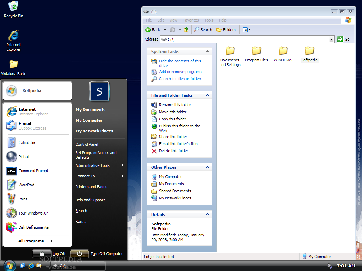Open the Views dropdown button
The width and height of the screenshot is (362, 271).
point(246,30)
